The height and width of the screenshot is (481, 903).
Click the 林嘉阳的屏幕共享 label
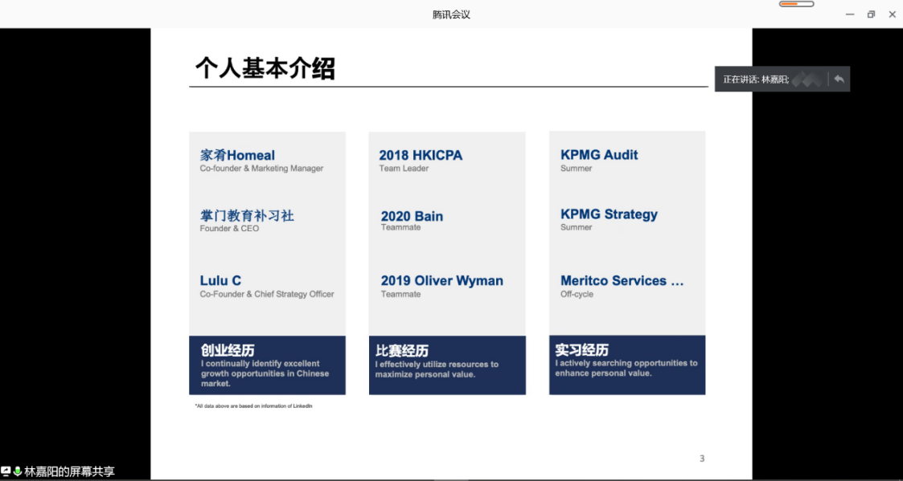coord(69,472)
